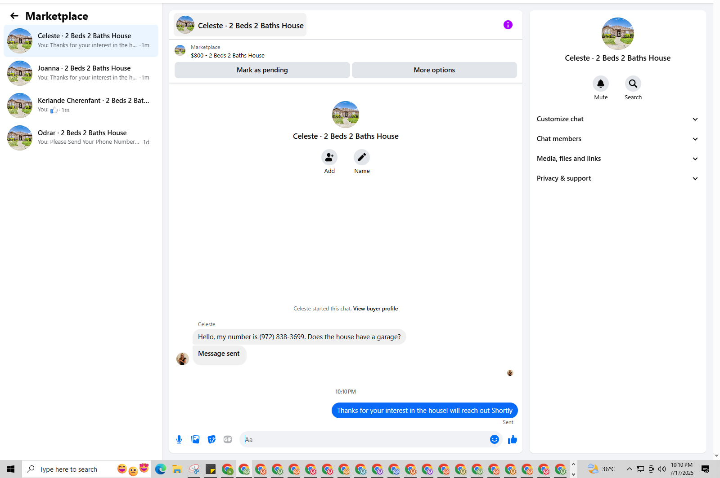Open the Celeste conversation in the list
The image size is (720, 478).
coord(81,41)
